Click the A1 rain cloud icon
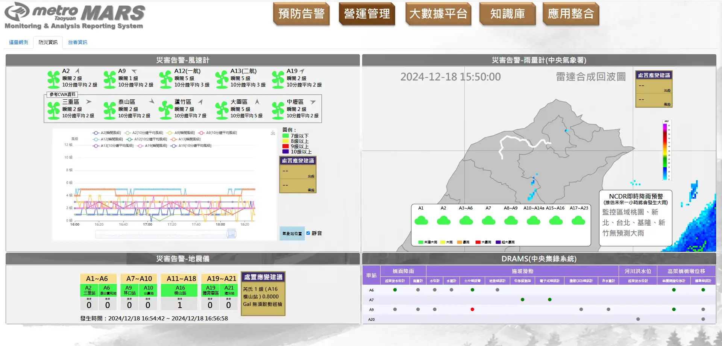Screen dimensions: 722x346 (421, 220)
